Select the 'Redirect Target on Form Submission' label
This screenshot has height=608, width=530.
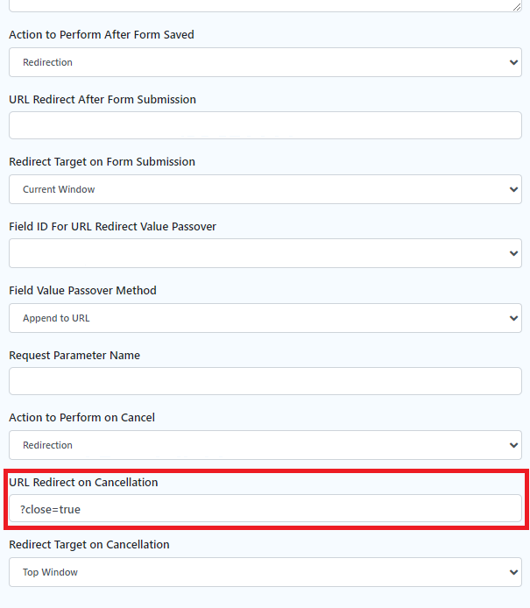tap(102, 162)
